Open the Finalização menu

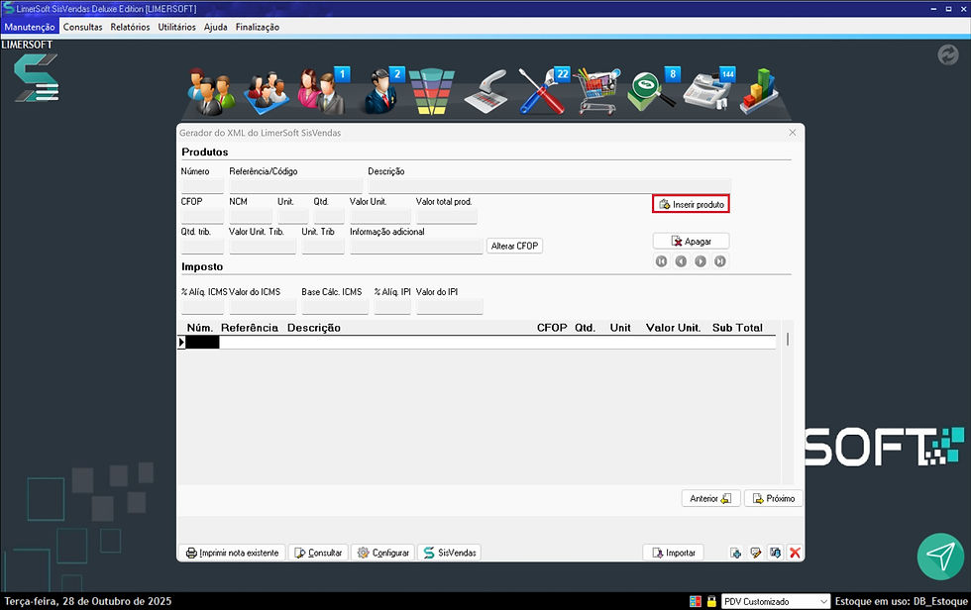(257, 27)
